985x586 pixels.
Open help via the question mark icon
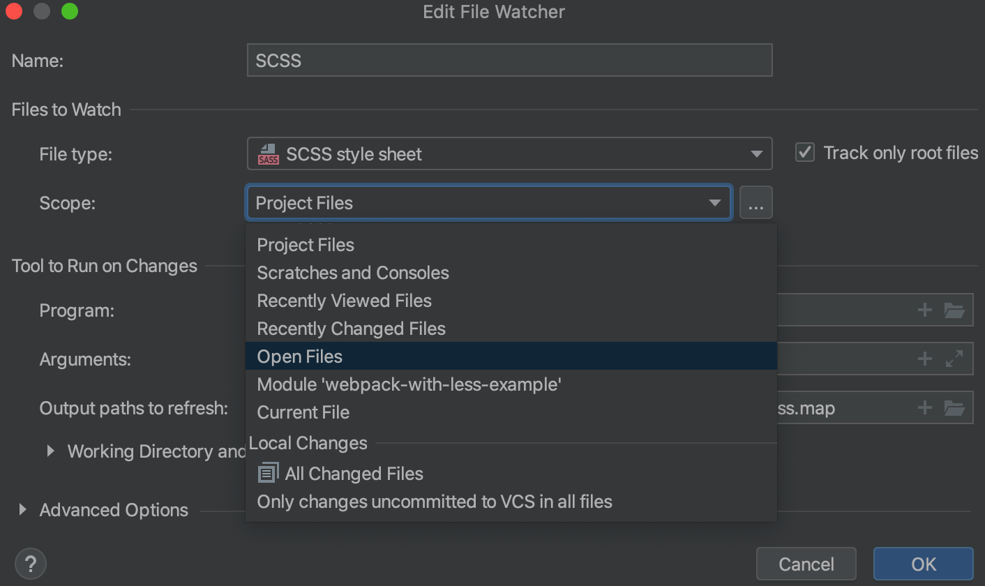(30, 563)
